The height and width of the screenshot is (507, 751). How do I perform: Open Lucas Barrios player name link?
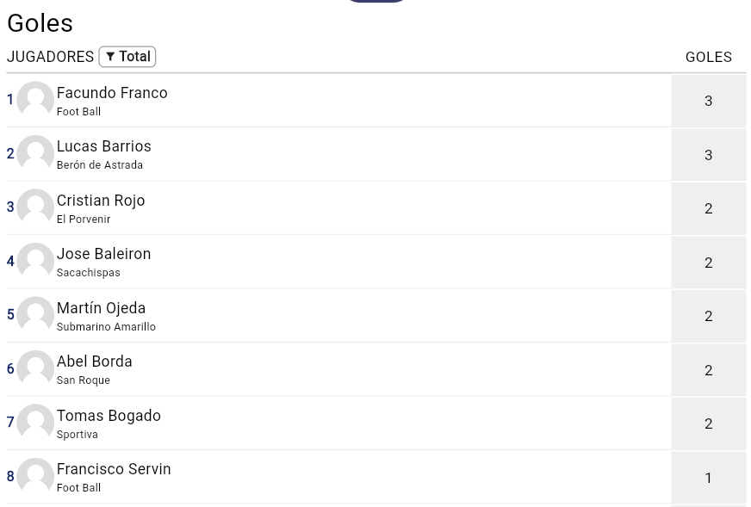104,146
